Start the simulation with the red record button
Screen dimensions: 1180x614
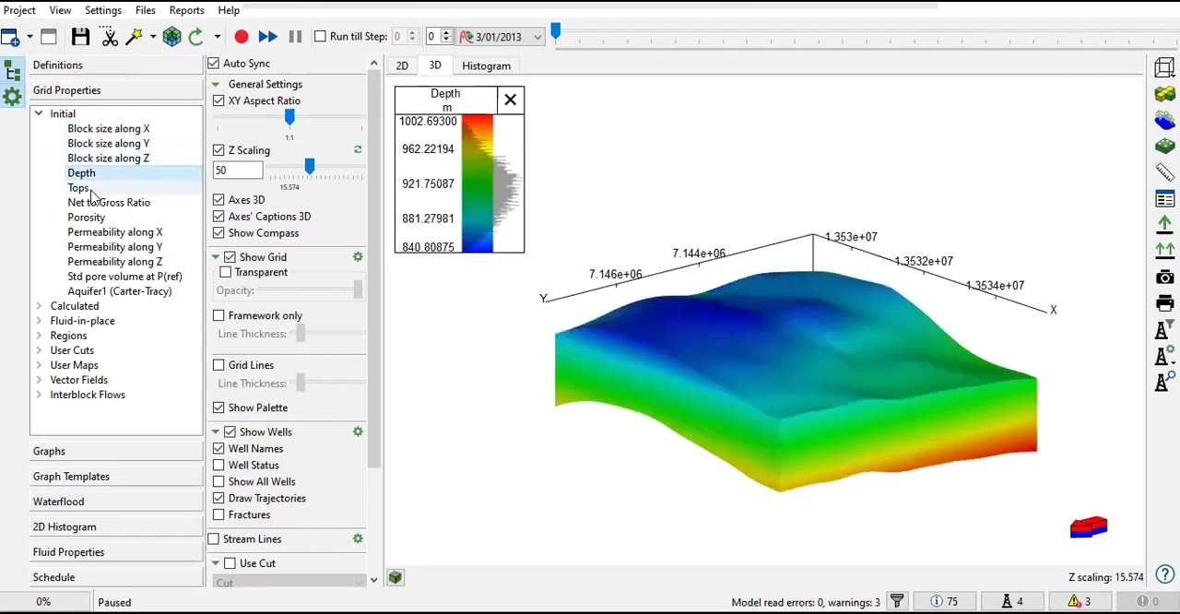(242, 37)
